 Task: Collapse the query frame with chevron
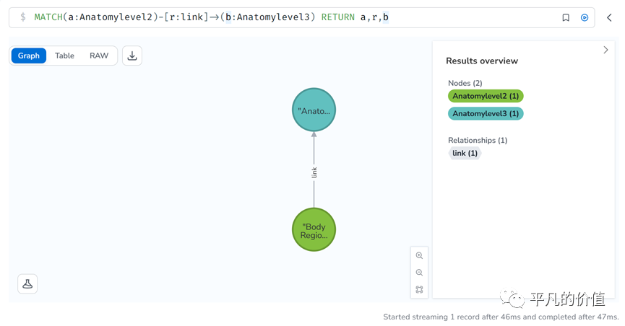pos(609,17)
